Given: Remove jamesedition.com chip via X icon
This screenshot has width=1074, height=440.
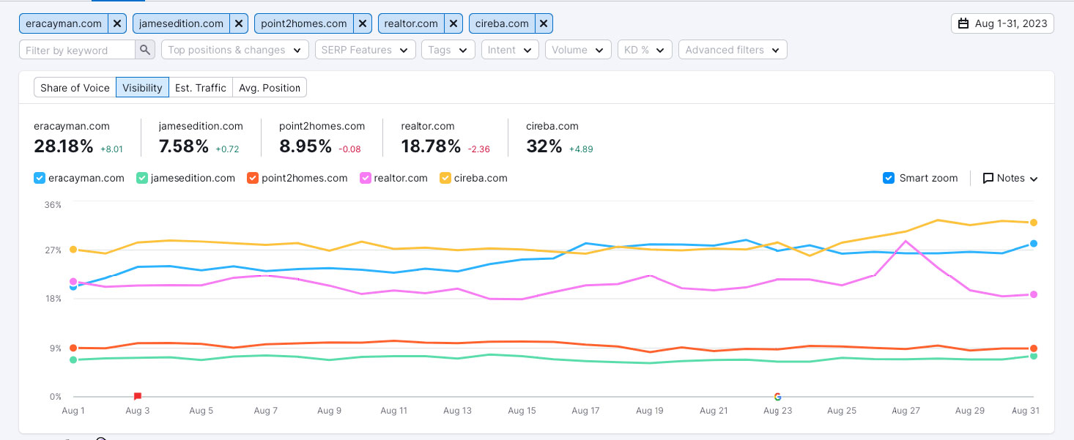Looking at the screenshot, I should click(239, 23).
